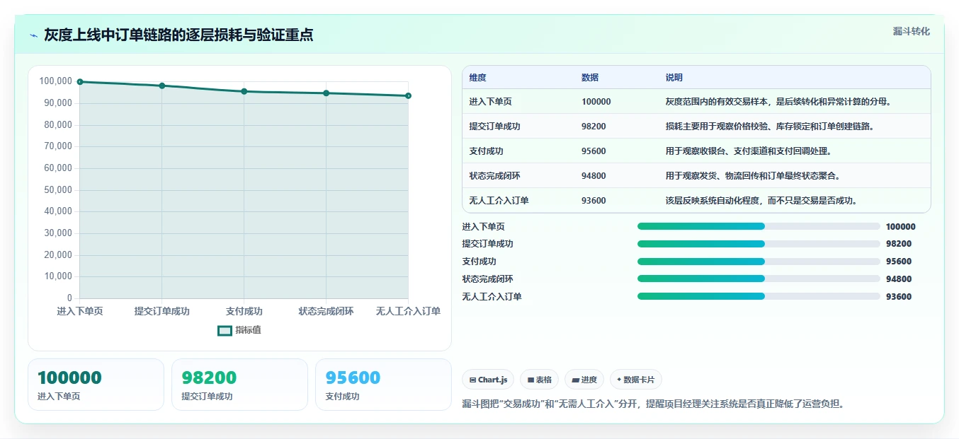The height and width of the screenshot is (439, 959).
Task: Click the 维度 table column header
Action: coord(477,78)
